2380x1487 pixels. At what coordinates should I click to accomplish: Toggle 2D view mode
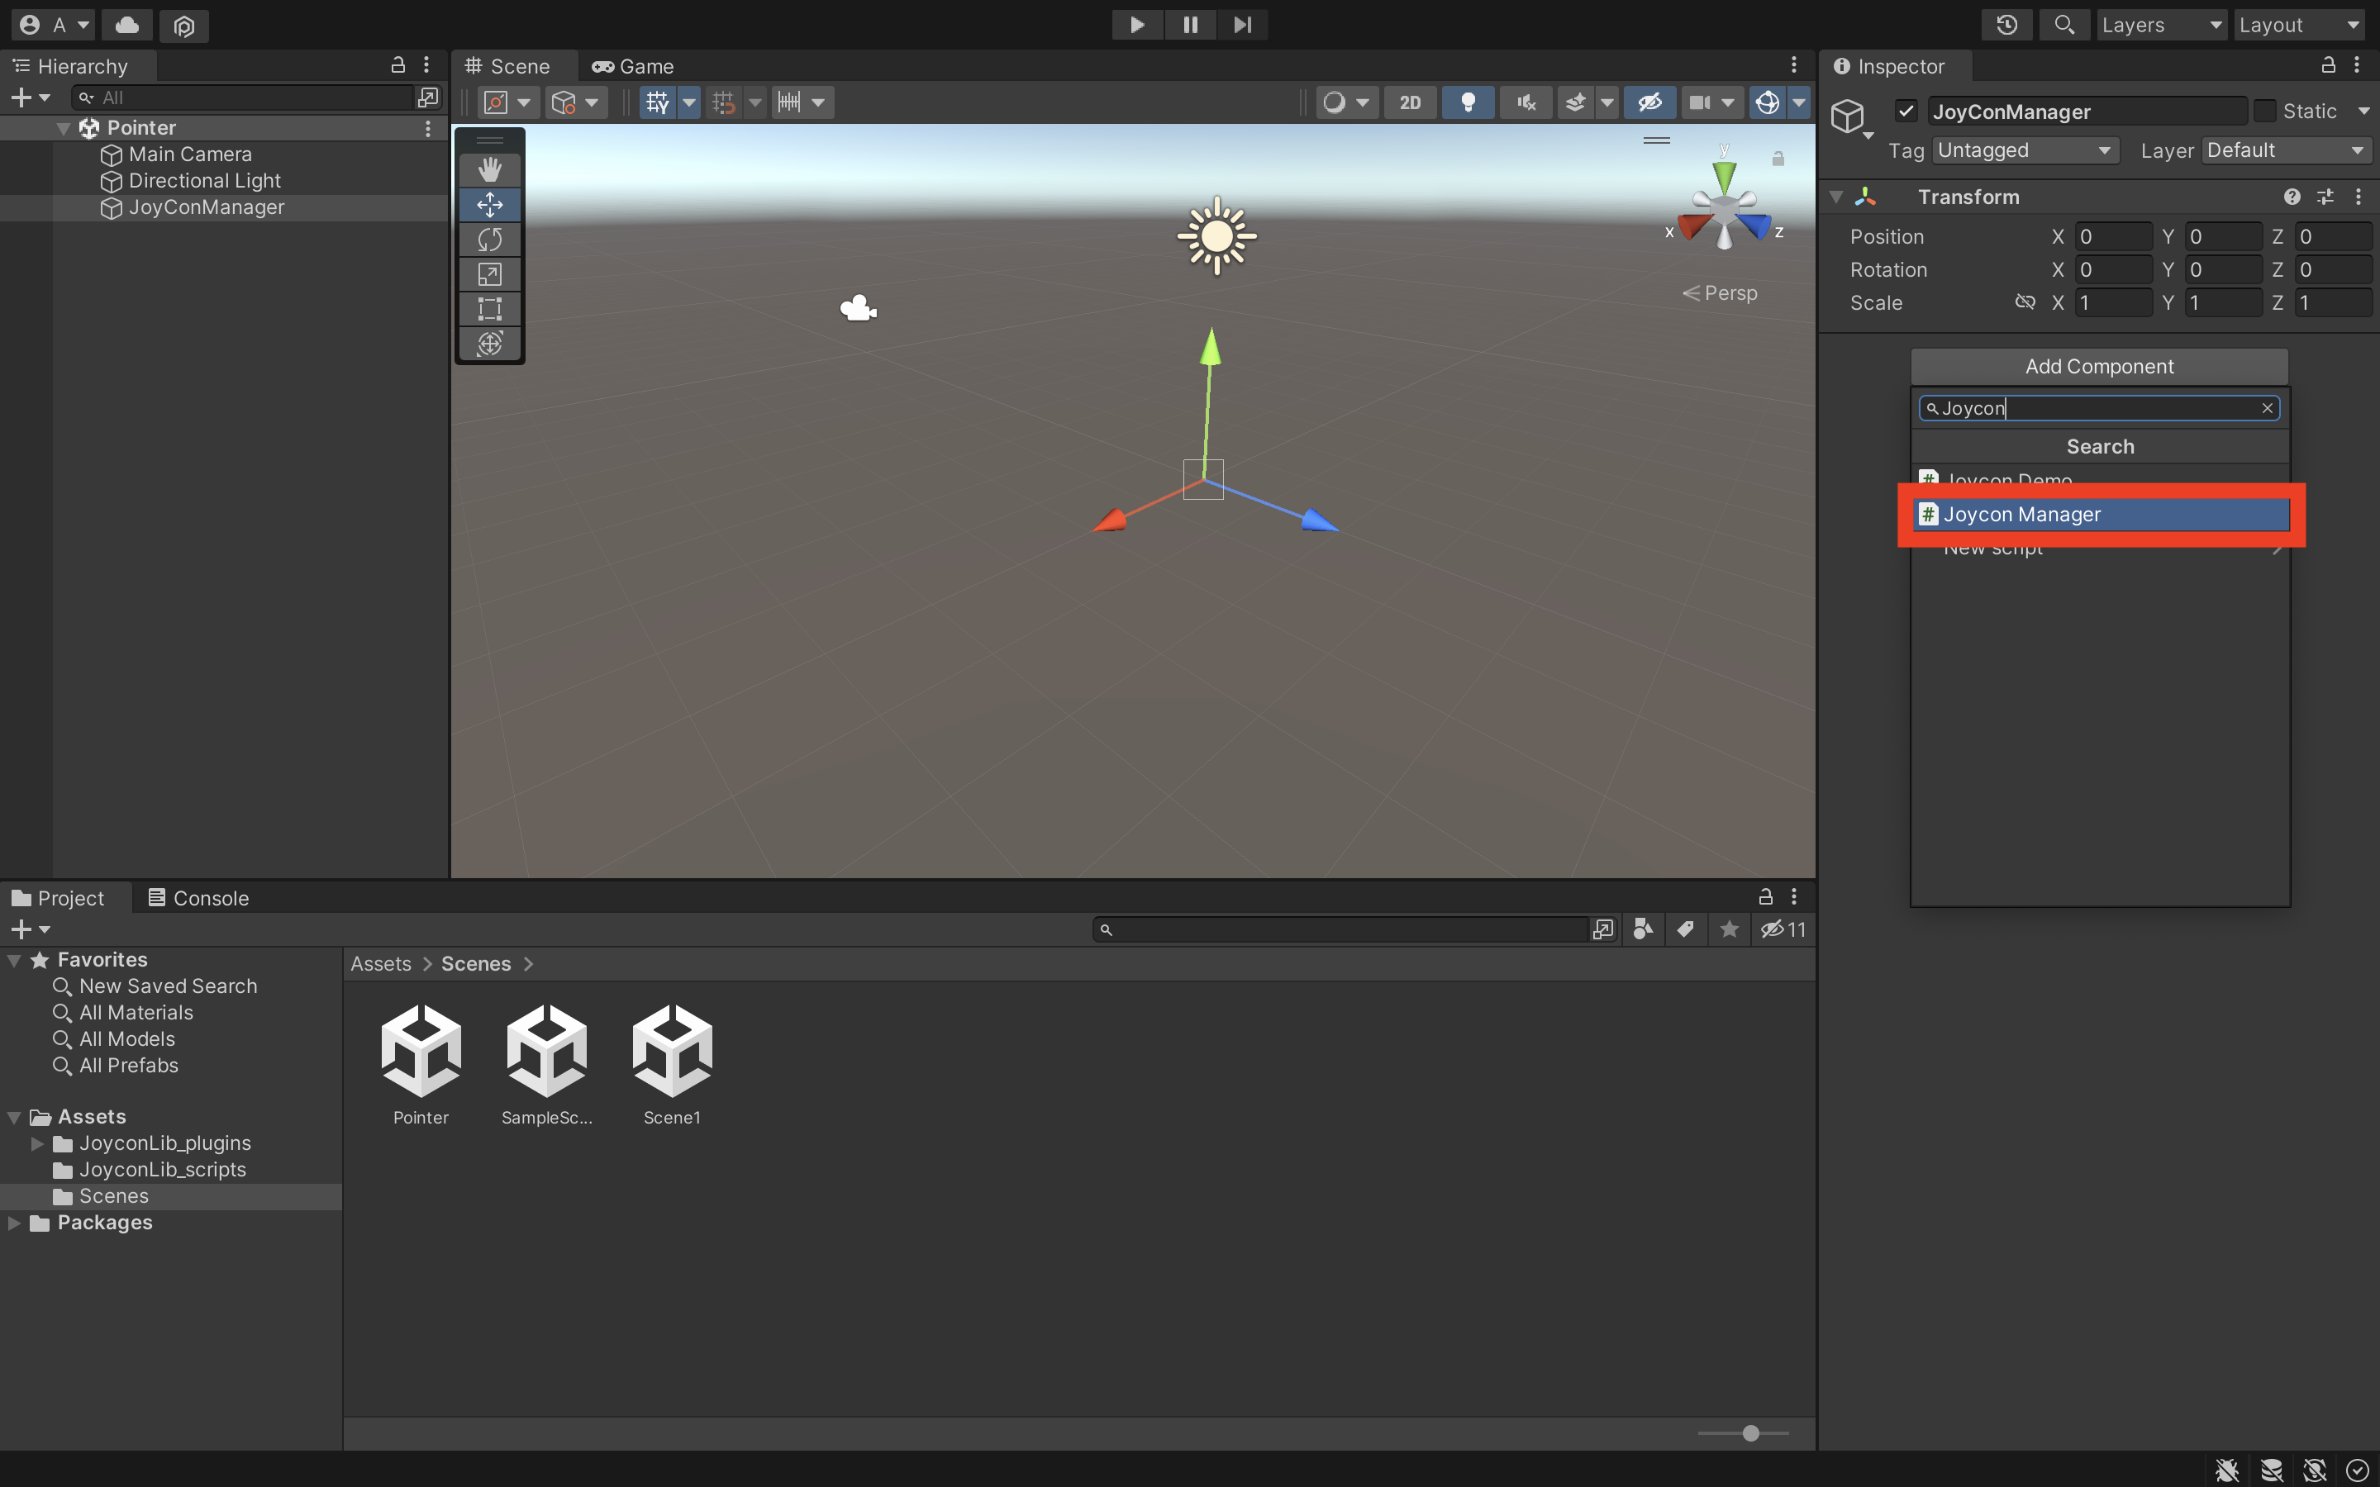point(1409,102)
